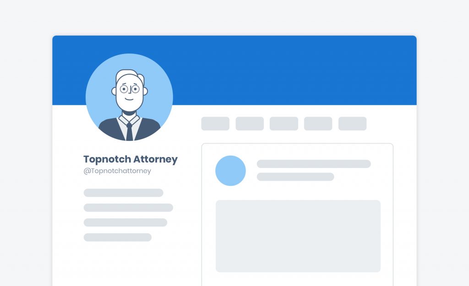Viewport: 469px width, 286px height.
Task: Open the @Topnotchattorney handle link
Action: pyautogui.click(x=117, y=171)
